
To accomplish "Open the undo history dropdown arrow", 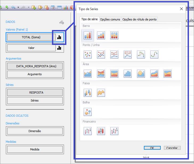I will point(18,7).
